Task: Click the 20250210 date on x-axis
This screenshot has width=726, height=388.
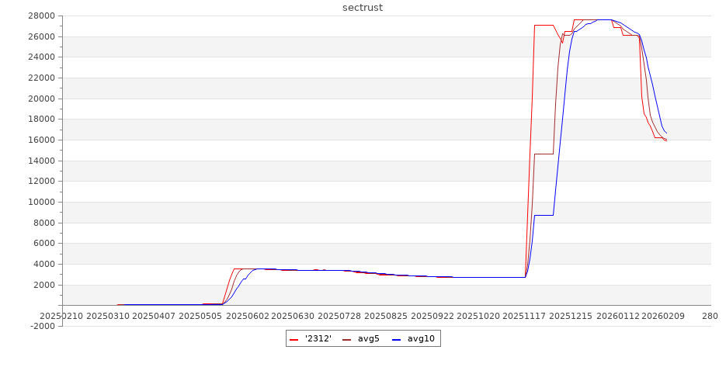Action: [61, 317]
